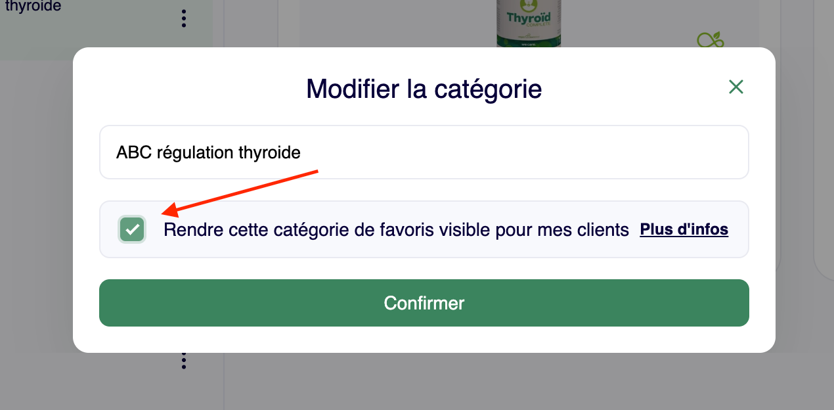
Task: Click the empty right side of name field
Action: pyautogui.click(x=591, y=152)
